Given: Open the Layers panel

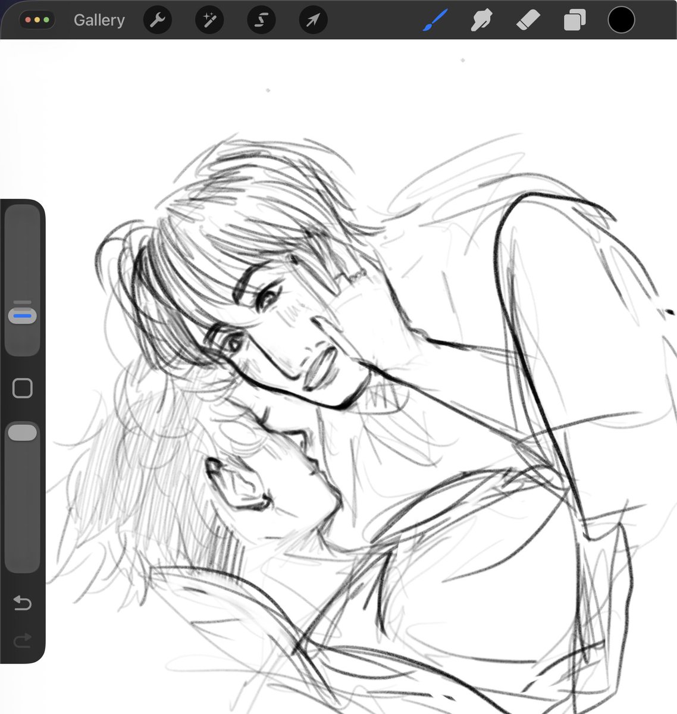Looking at the screenshot, I should pos(574,21).
